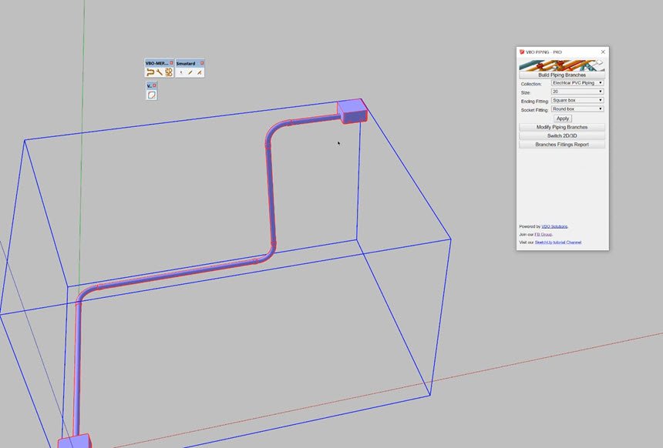Click the SketchUp logo in VBO Piping title
This screenshot has width=663, height=448.
click(522, 52)
